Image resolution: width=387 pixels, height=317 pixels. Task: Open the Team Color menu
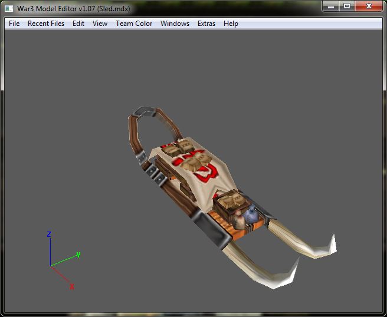[x=134, y=24]
